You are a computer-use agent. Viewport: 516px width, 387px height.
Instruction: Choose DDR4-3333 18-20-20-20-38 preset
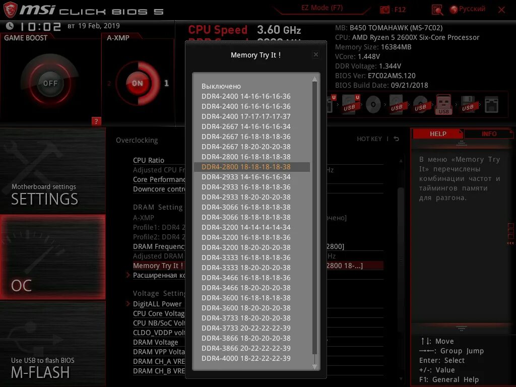click(246, 268)
